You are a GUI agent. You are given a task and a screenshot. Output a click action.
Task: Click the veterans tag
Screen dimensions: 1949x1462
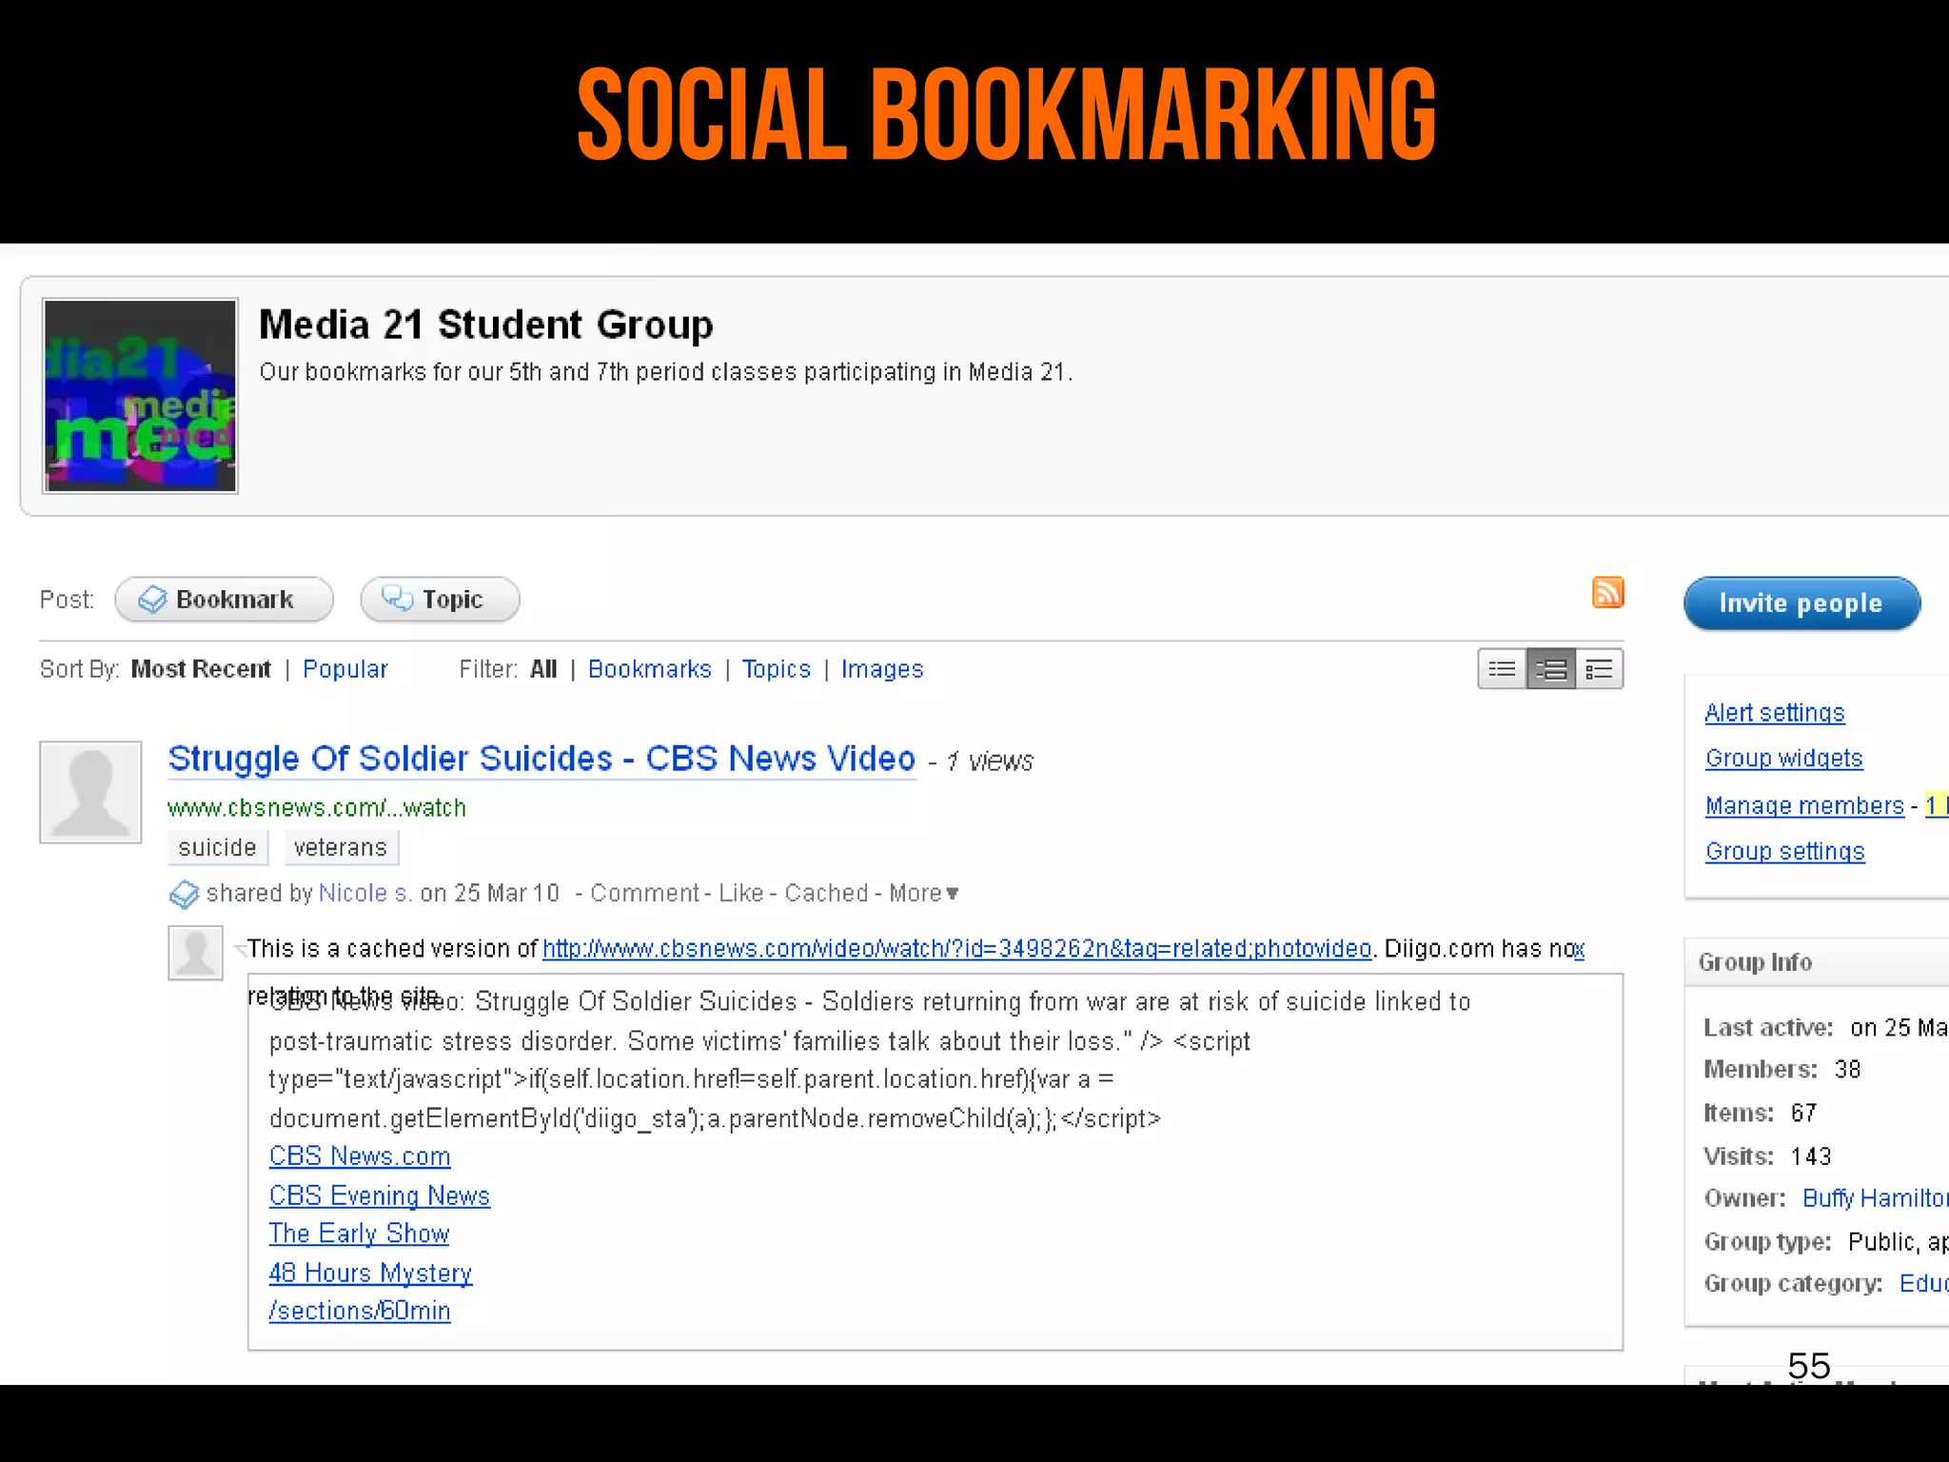(340, 847)
